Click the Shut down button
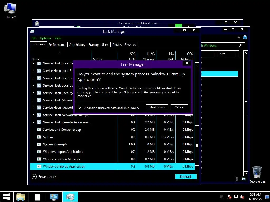 [x=157, y=107]
